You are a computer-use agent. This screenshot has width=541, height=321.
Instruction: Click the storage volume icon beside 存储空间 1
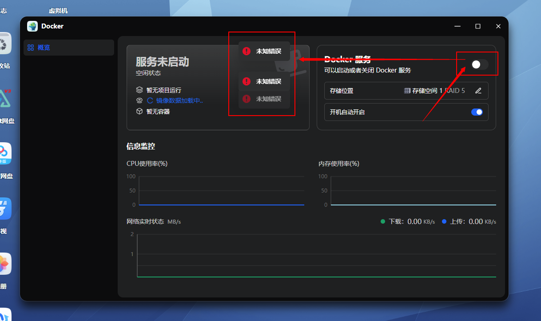click(407, 91)
